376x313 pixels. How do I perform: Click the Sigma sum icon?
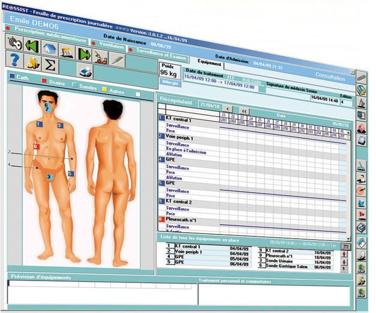(50, 64)
